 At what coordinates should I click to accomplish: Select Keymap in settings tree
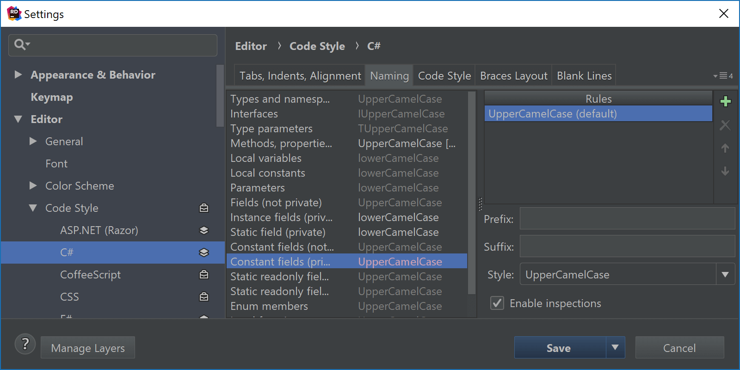[x=52, y=97]
